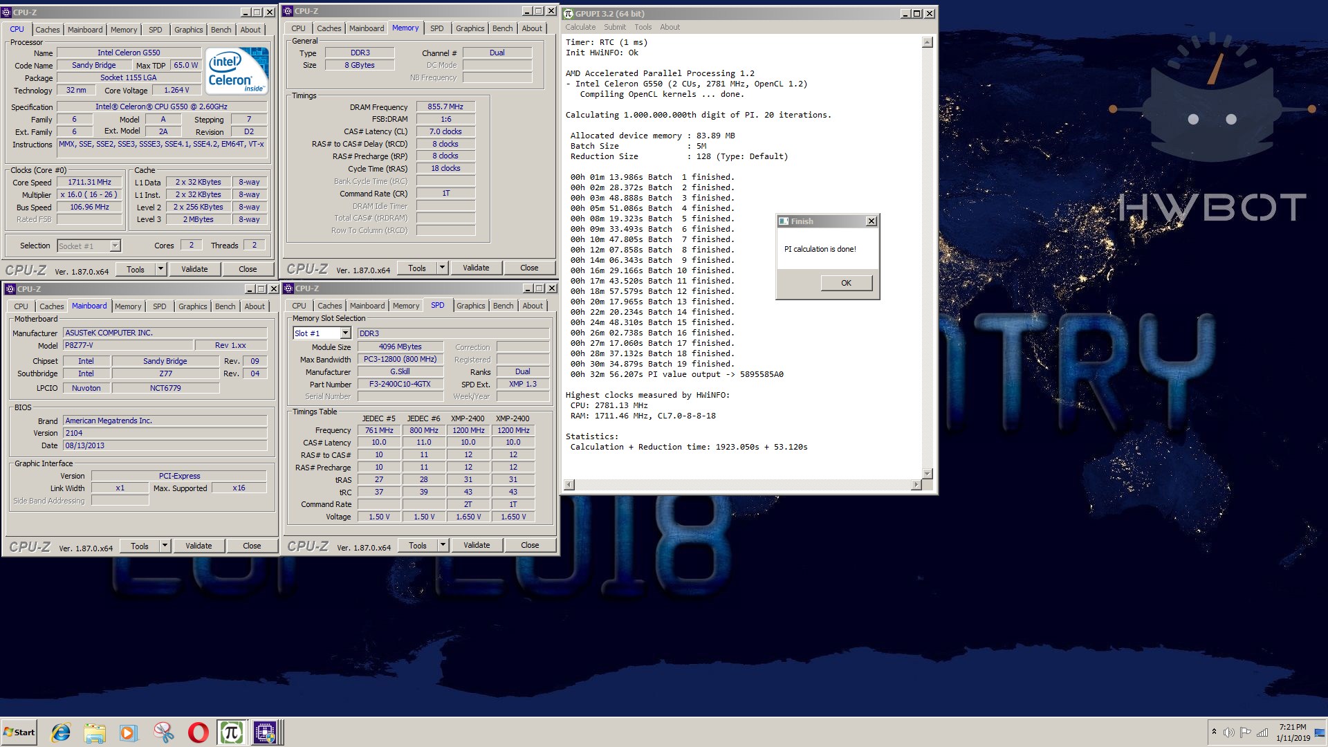Image resolution: width=1328 pixels, height=747 pixels.
Task: Open the About menu in GPUPI
Action: point(670,27)
